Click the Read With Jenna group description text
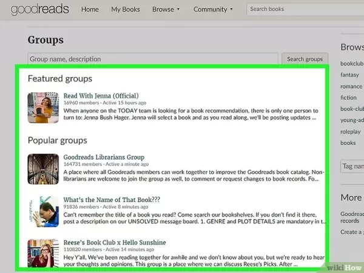 tap(191, 114)
